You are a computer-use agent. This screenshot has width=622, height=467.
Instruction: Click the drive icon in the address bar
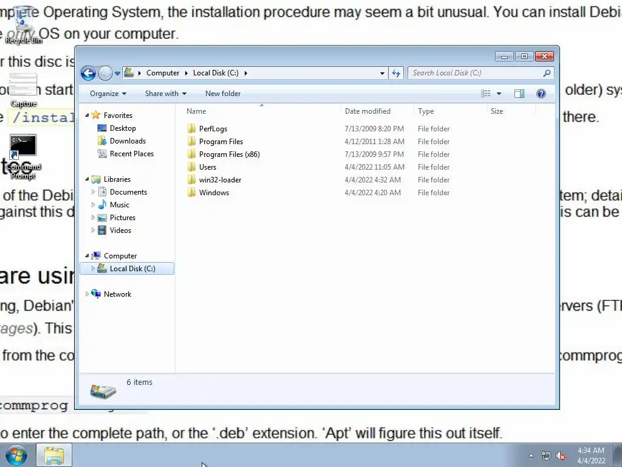(x=129, y=73)
